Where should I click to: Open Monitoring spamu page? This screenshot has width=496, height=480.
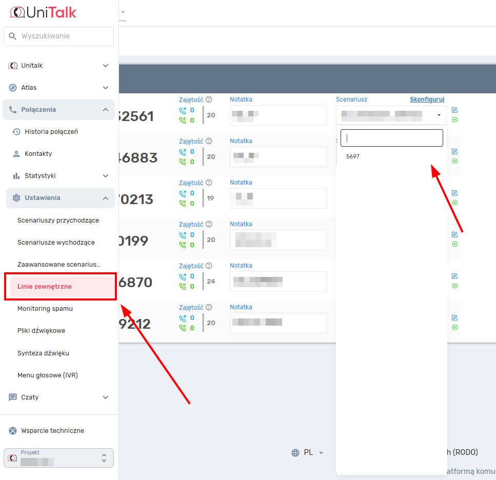click(x=45, y=309)
